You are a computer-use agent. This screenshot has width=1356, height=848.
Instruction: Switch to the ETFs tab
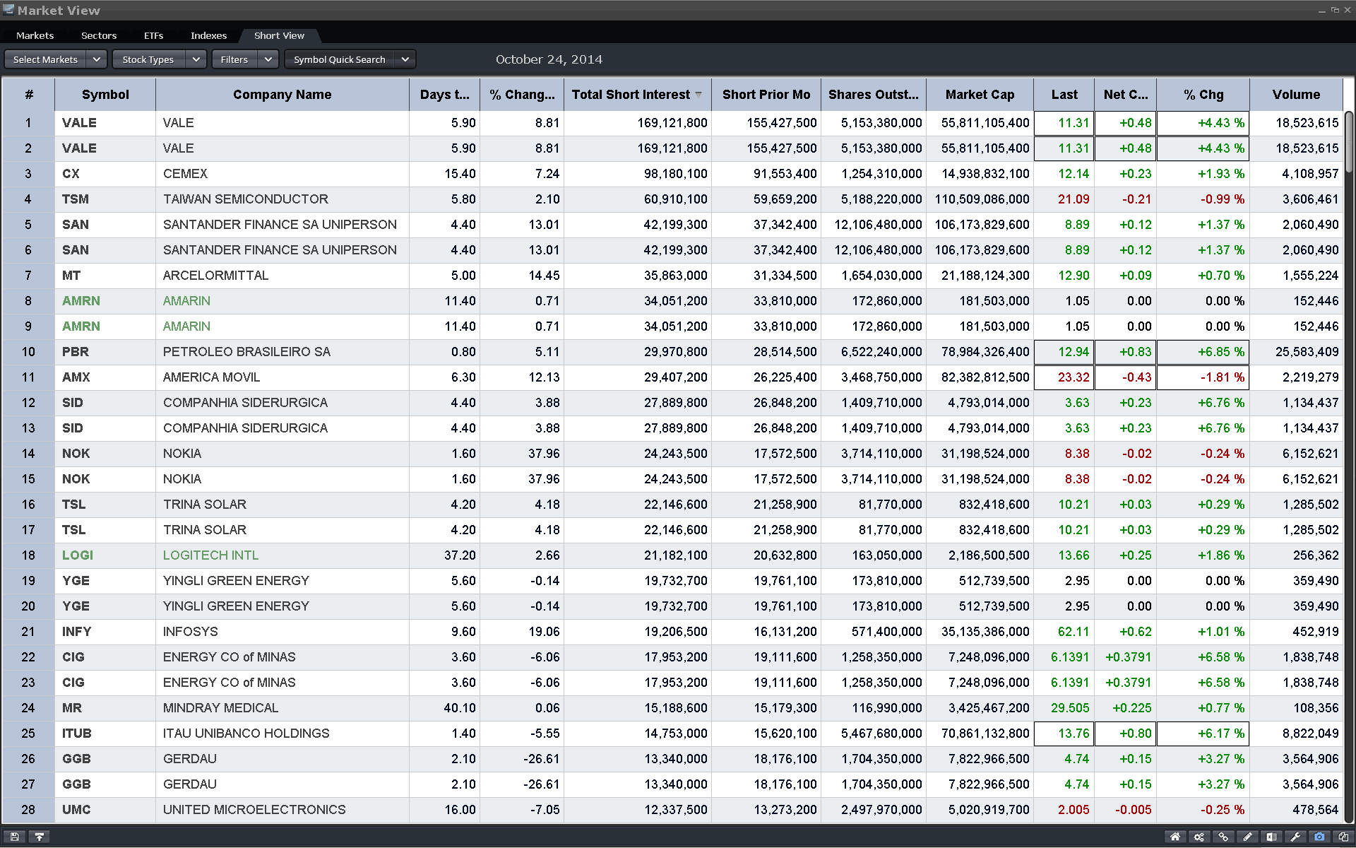click(153, 35)
